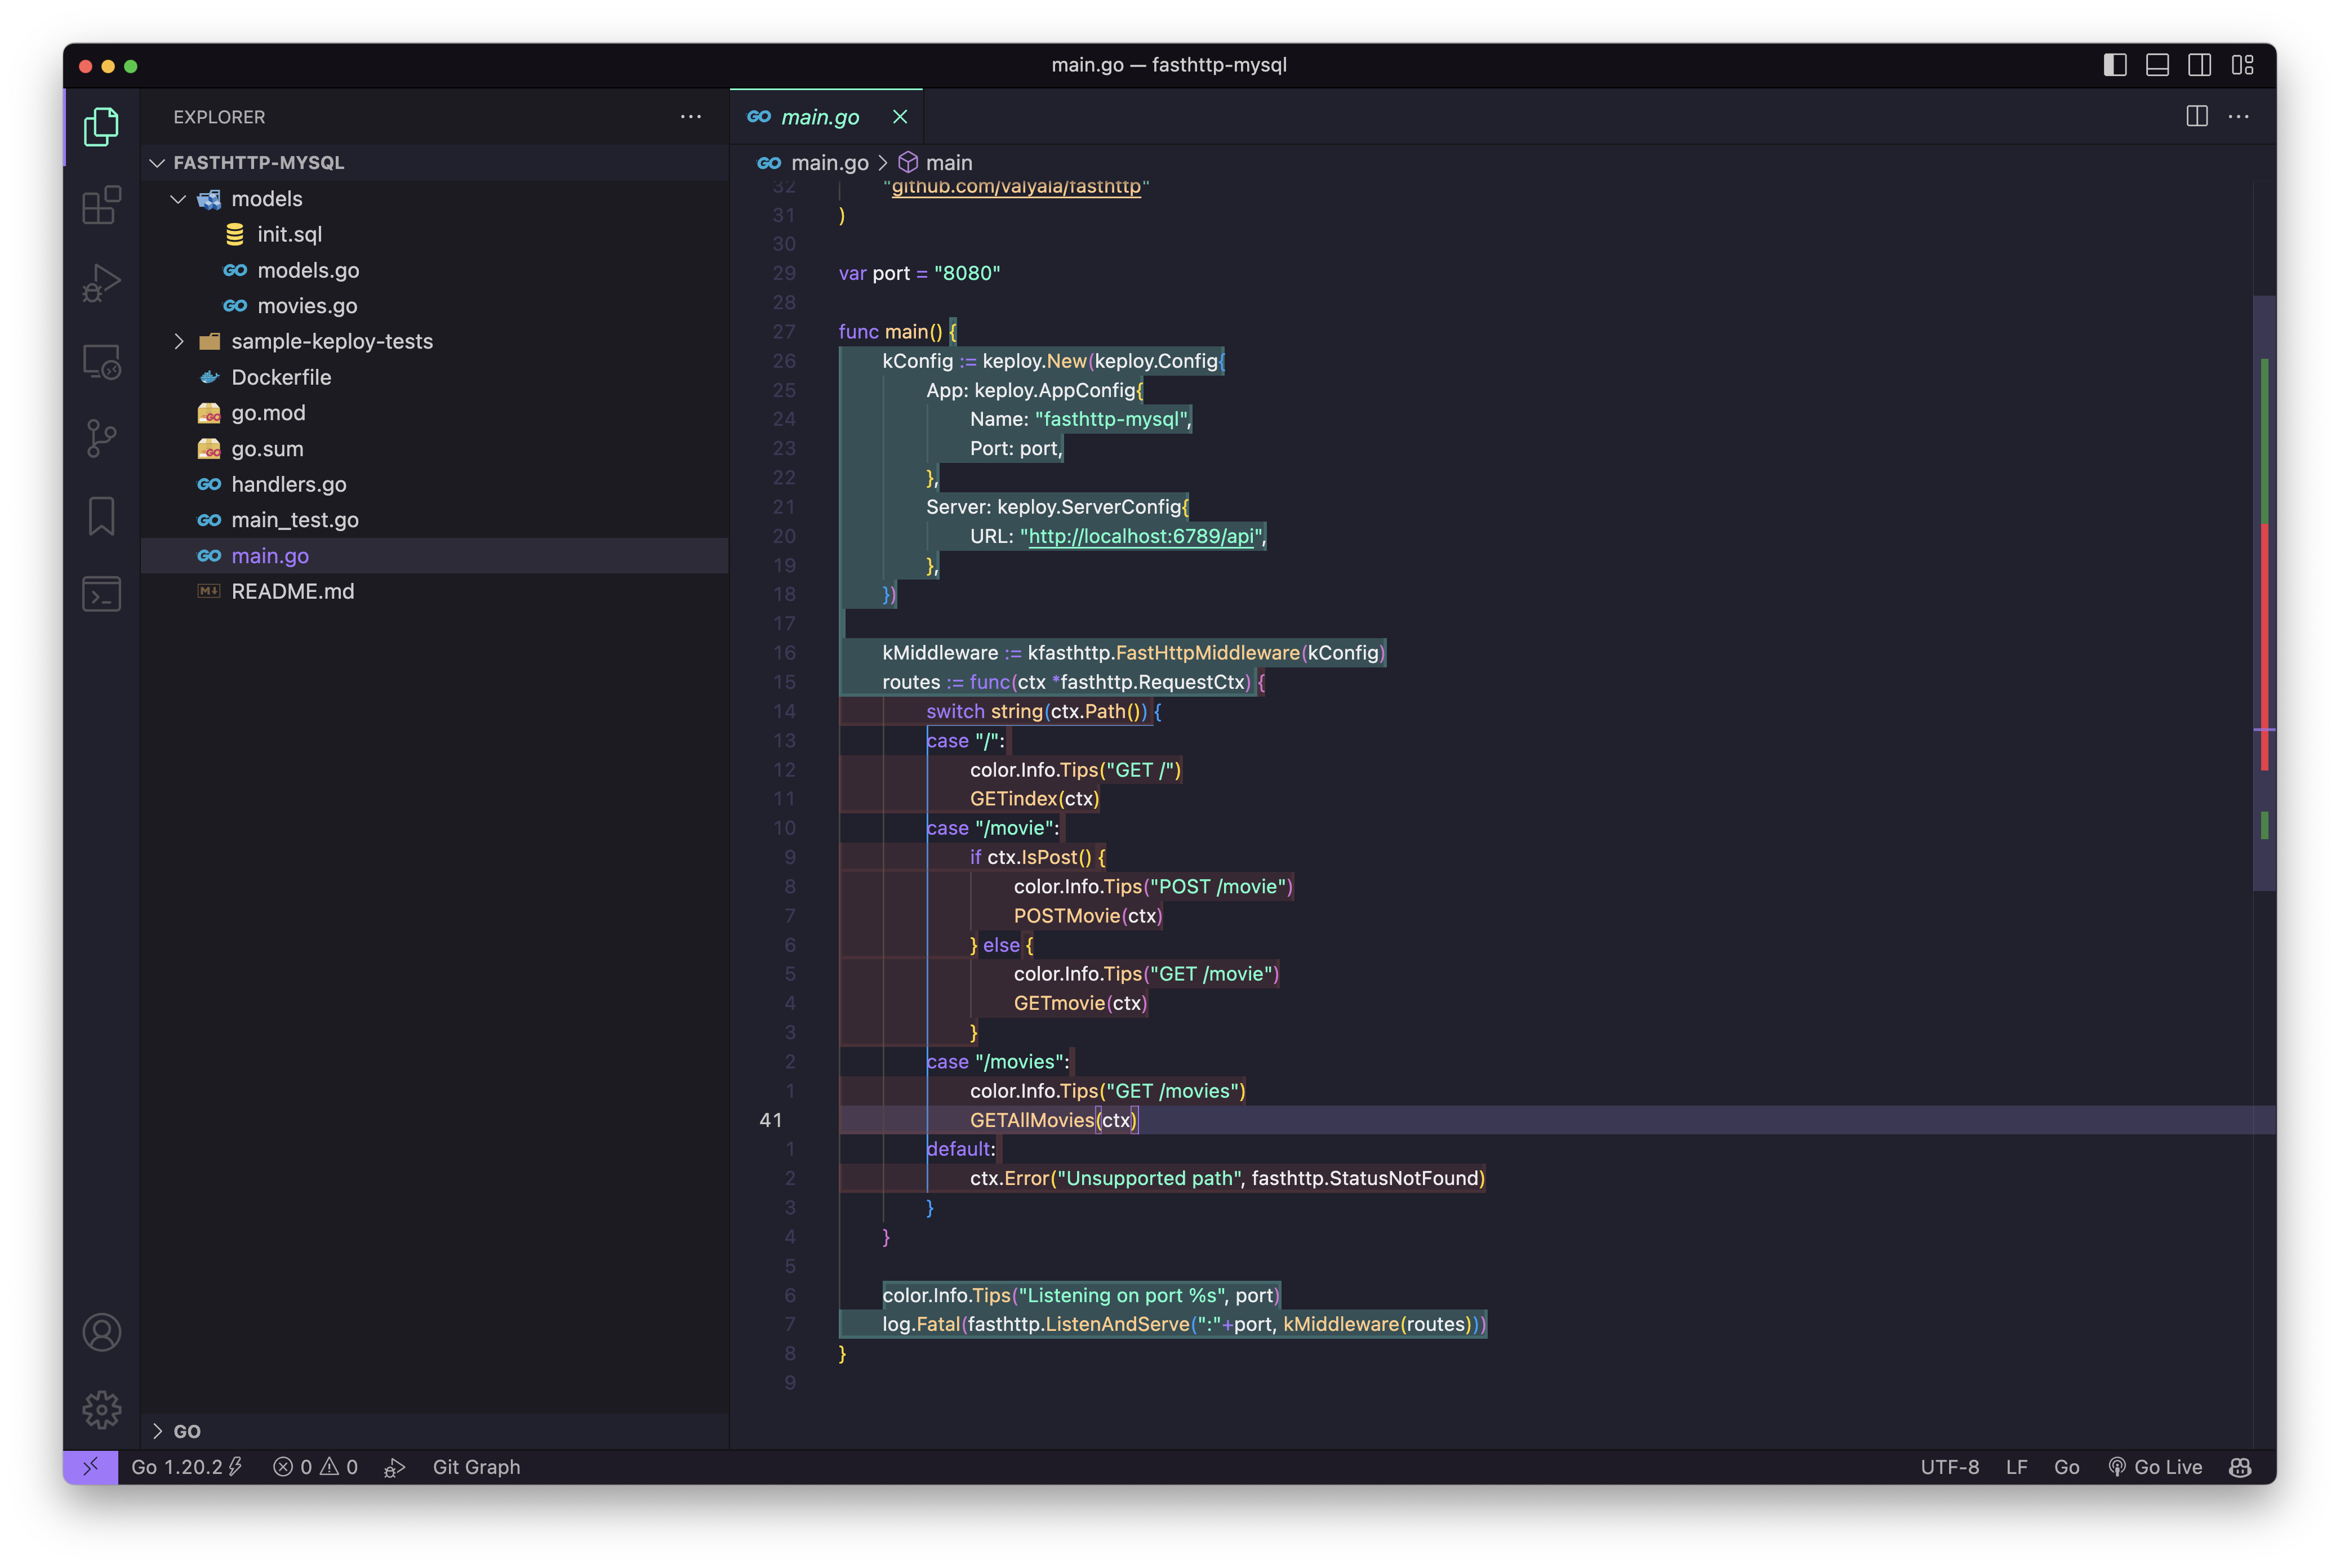Open the Accounts menu

point(101,1332)
